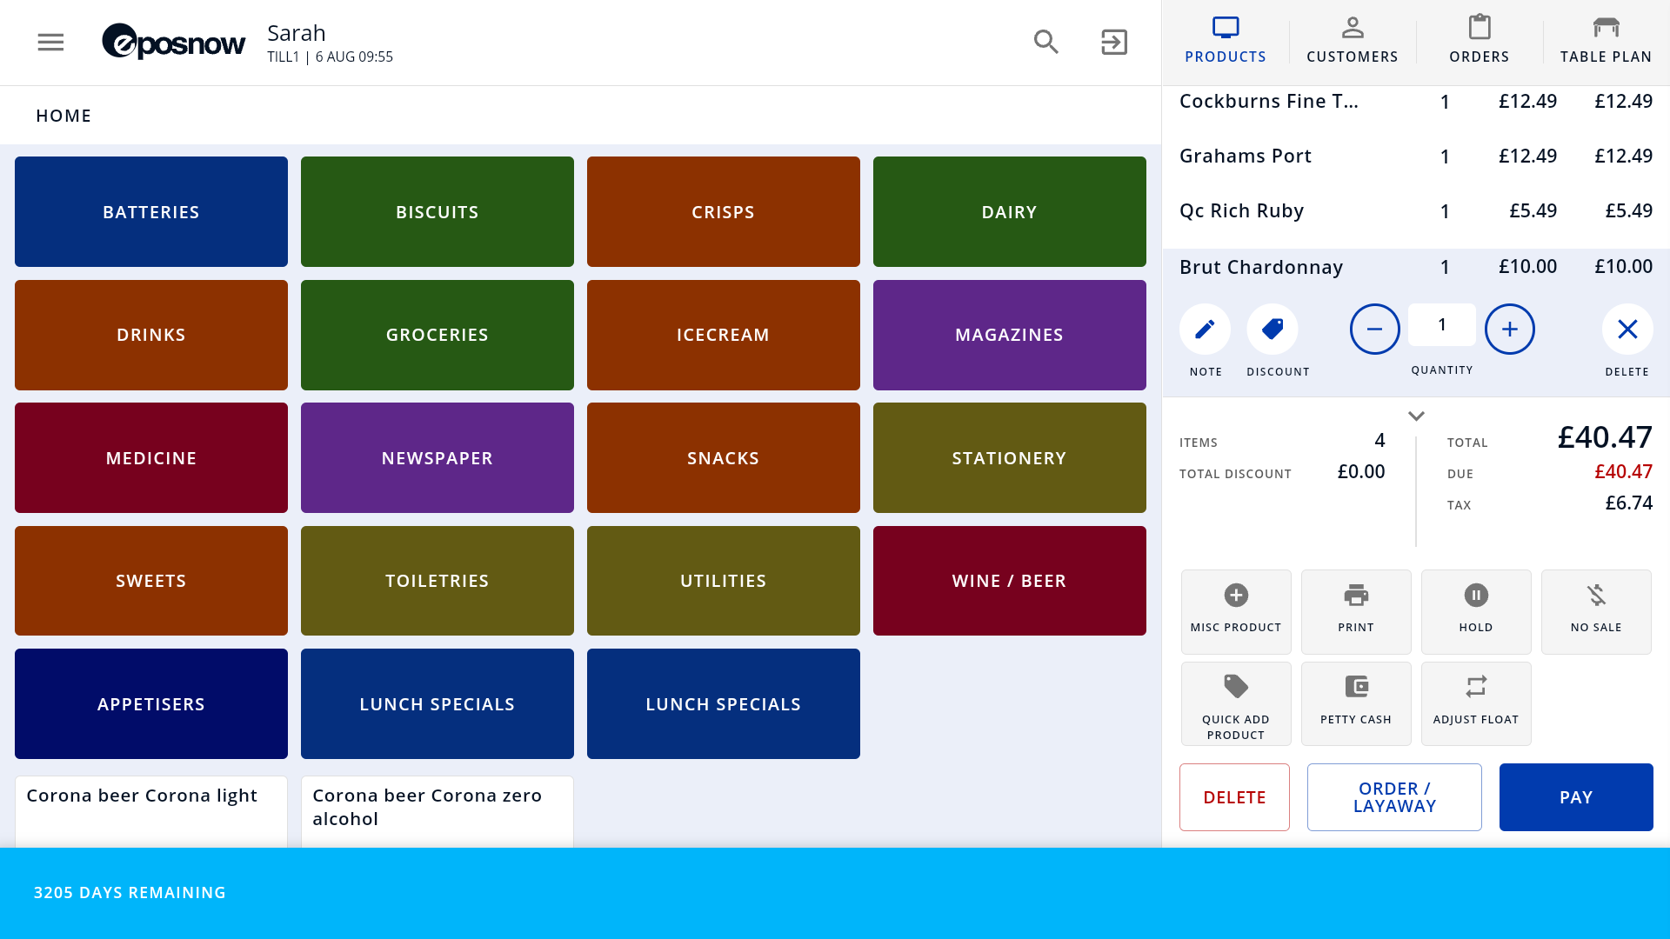
Task: Collapse the selected item chevron
Action: 1416,416
